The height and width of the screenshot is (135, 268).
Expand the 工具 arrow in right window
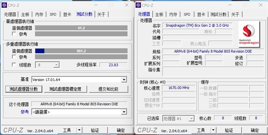tap(213, 130)
